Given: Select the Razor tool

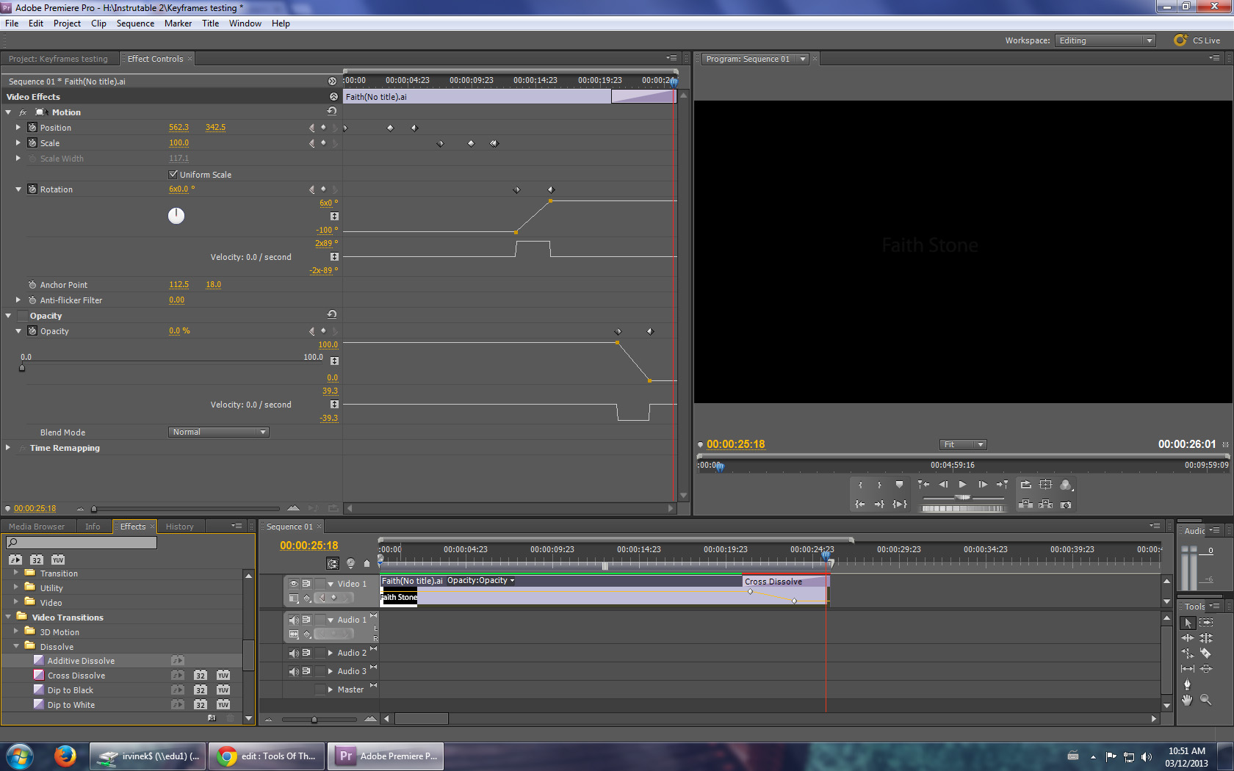Looking at the screenshot, I should tap(1206, 654).
